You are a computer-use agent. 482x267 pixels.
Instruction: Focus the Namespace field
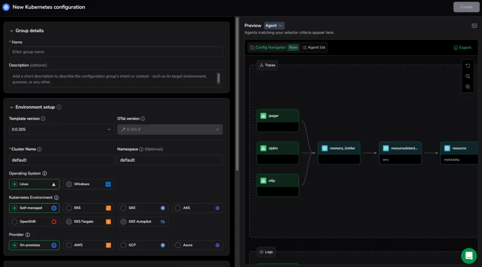(170, 160)
